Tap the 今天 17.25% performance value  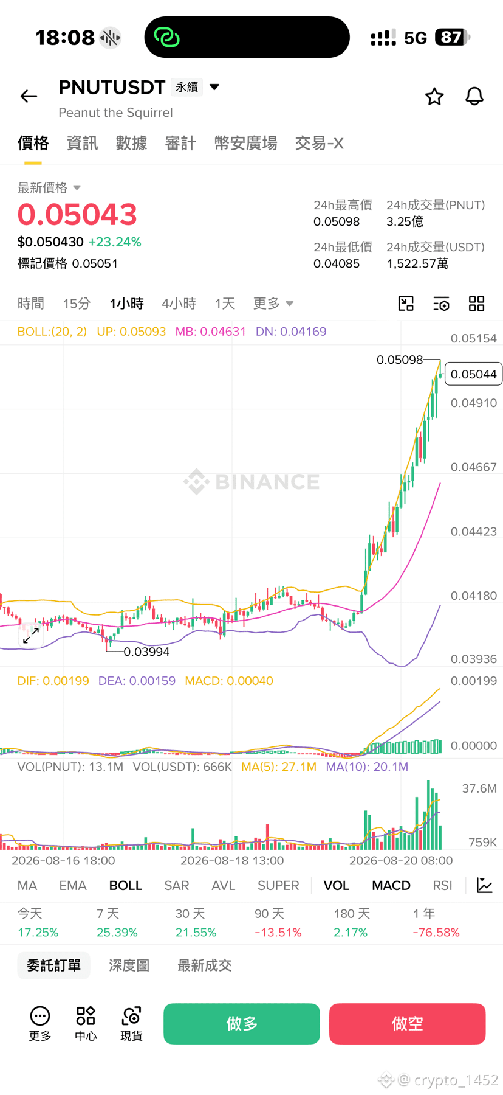[x=38, y=923]
